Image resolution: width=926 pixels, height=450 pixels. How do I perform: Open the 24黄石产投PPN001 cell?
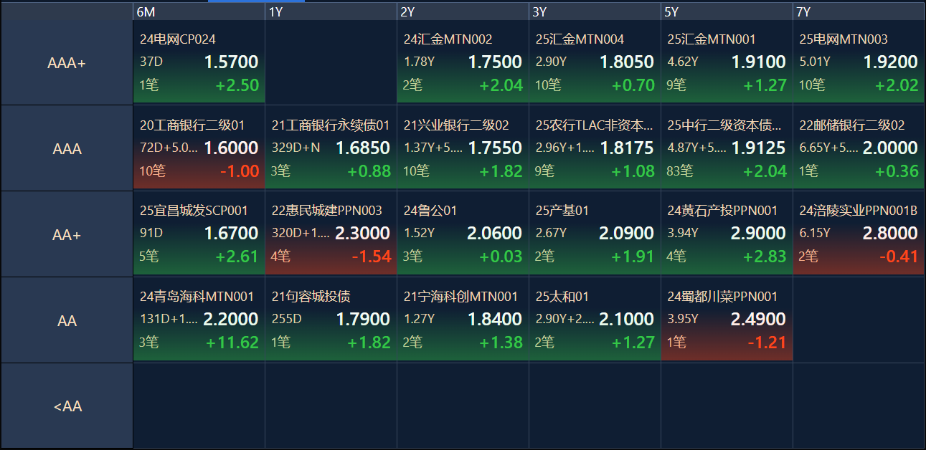pos(727,233)
